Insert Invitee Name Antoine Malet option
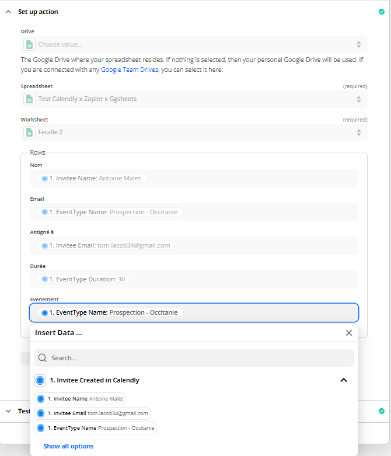This screenshot has height=456, width=391. click(79, 399)
